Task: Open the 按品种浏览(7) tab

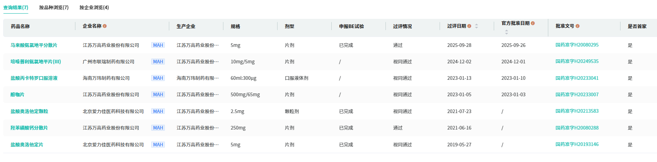Action: [x=54, y=8]
